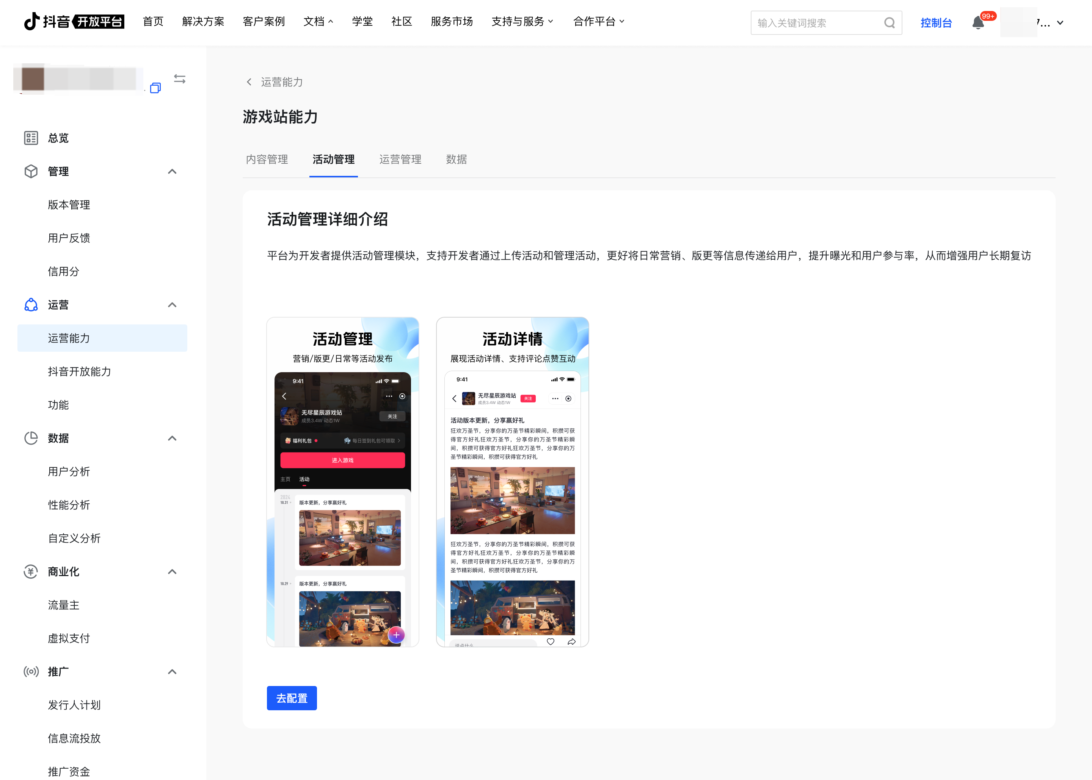
Task: Open the 文档 dropdown menu
Action: point(318,22)
